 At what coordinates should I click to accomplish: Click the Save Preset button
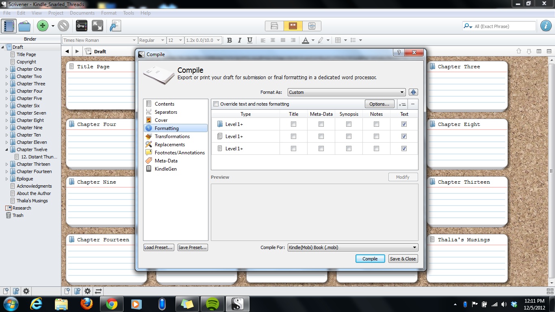click(x=193, y=247)
